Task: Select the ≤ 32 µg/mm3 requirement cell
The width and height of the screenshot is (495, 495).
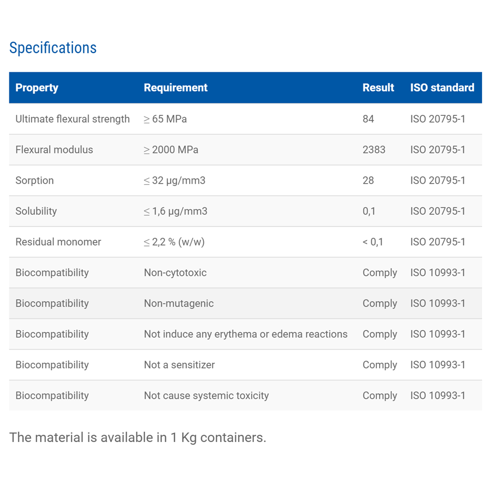Action: coord(174,181)
